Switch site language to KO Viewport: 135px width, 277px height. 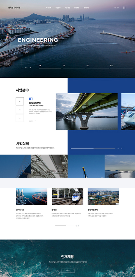click(x=115, y=8)
